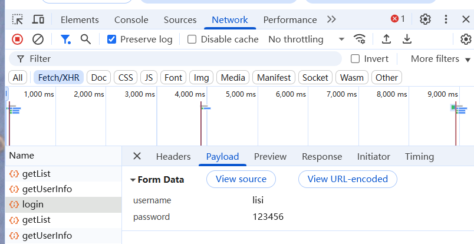The height and width of the screenshot is (244, 474).
Task: Switch to the Console tab
Action: (131, 20)
